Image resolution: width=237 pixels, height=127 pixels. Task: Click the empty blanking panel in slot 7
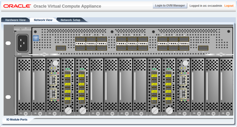[x=111, y=86]
